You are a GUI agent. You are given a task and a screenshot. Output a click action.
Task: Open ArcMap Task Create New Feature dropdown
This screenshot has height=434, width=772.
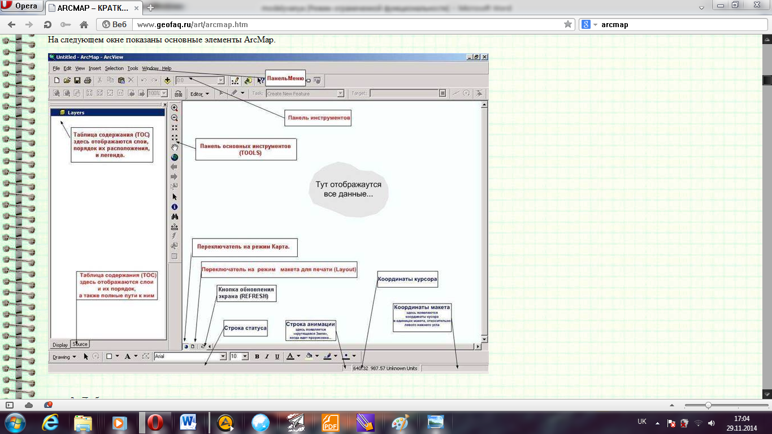pyautogui.click(x=305, y=94)
